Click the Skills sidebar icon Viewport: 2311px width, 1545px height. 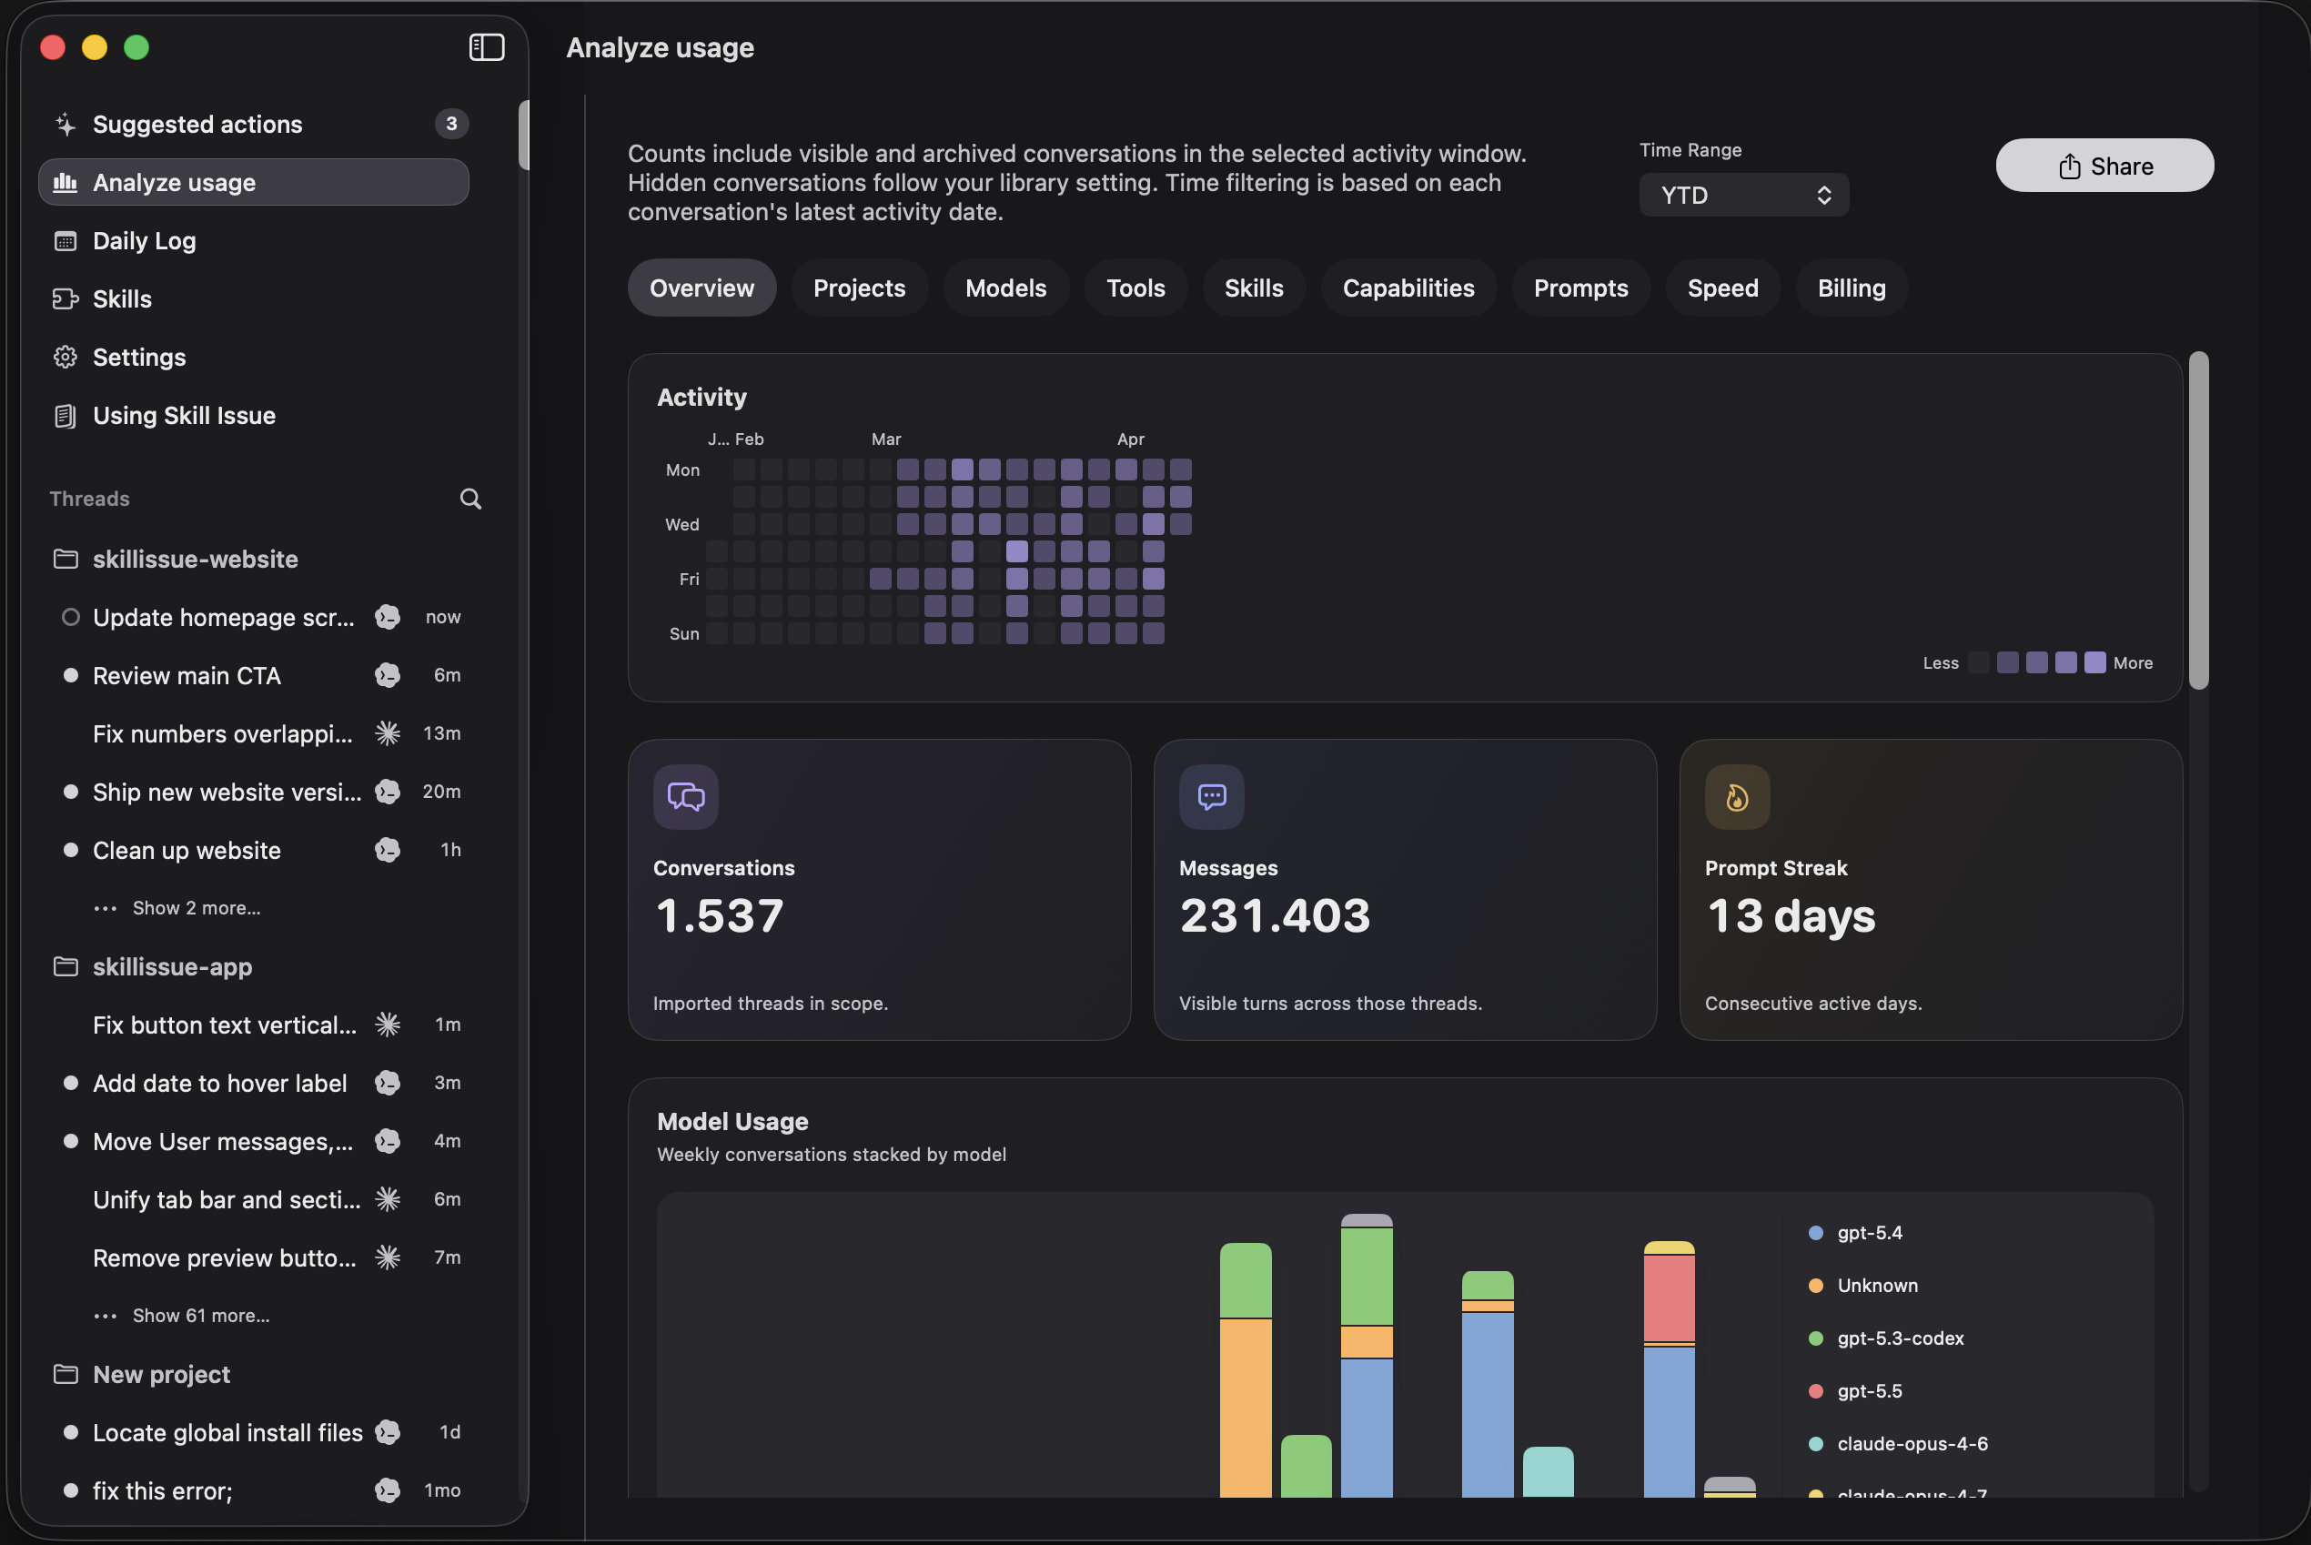pos(65,298)
